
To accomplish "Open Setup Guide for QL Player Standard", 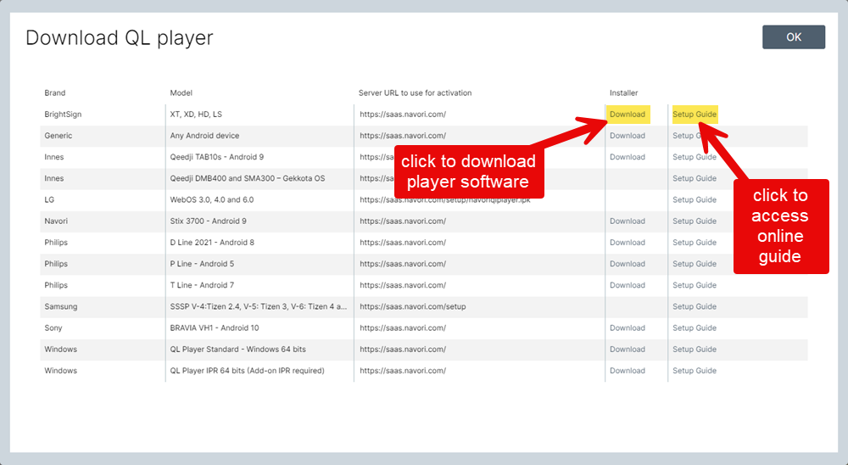I will pyautogui.click(x=695, y=349).
